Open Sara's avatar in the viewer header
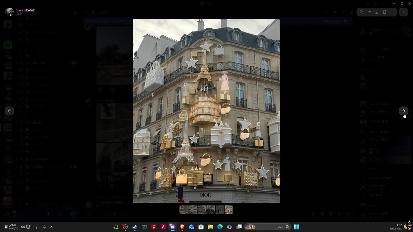This screenshot has height=232, width=413. click(9, 12)
